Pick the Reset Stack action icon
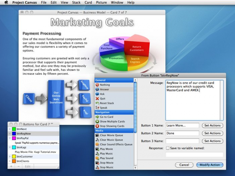 click(x=97, y=103)
